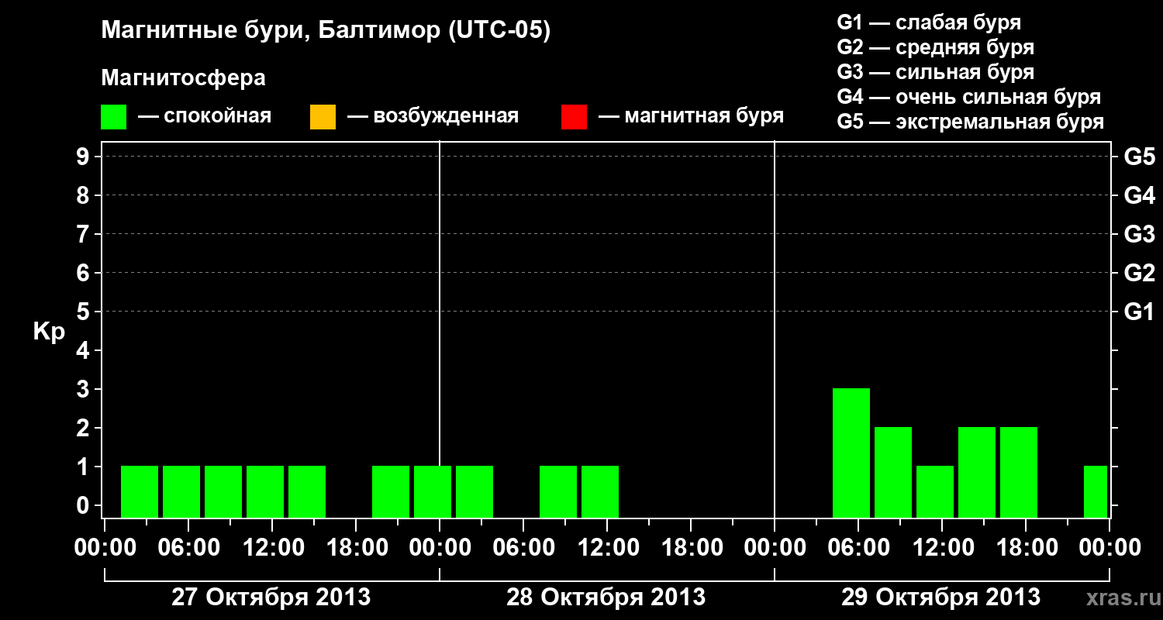Click the '06:00' tick label under 27 October

coord(188,548)
